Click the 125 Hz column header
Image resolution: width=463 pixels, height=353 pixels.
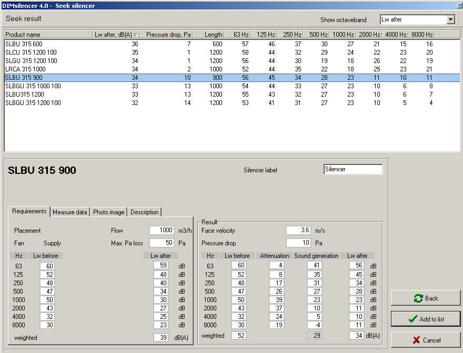pos(264,35)
